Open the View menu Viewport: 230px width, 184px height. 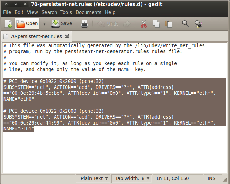(x=33, y=12)
